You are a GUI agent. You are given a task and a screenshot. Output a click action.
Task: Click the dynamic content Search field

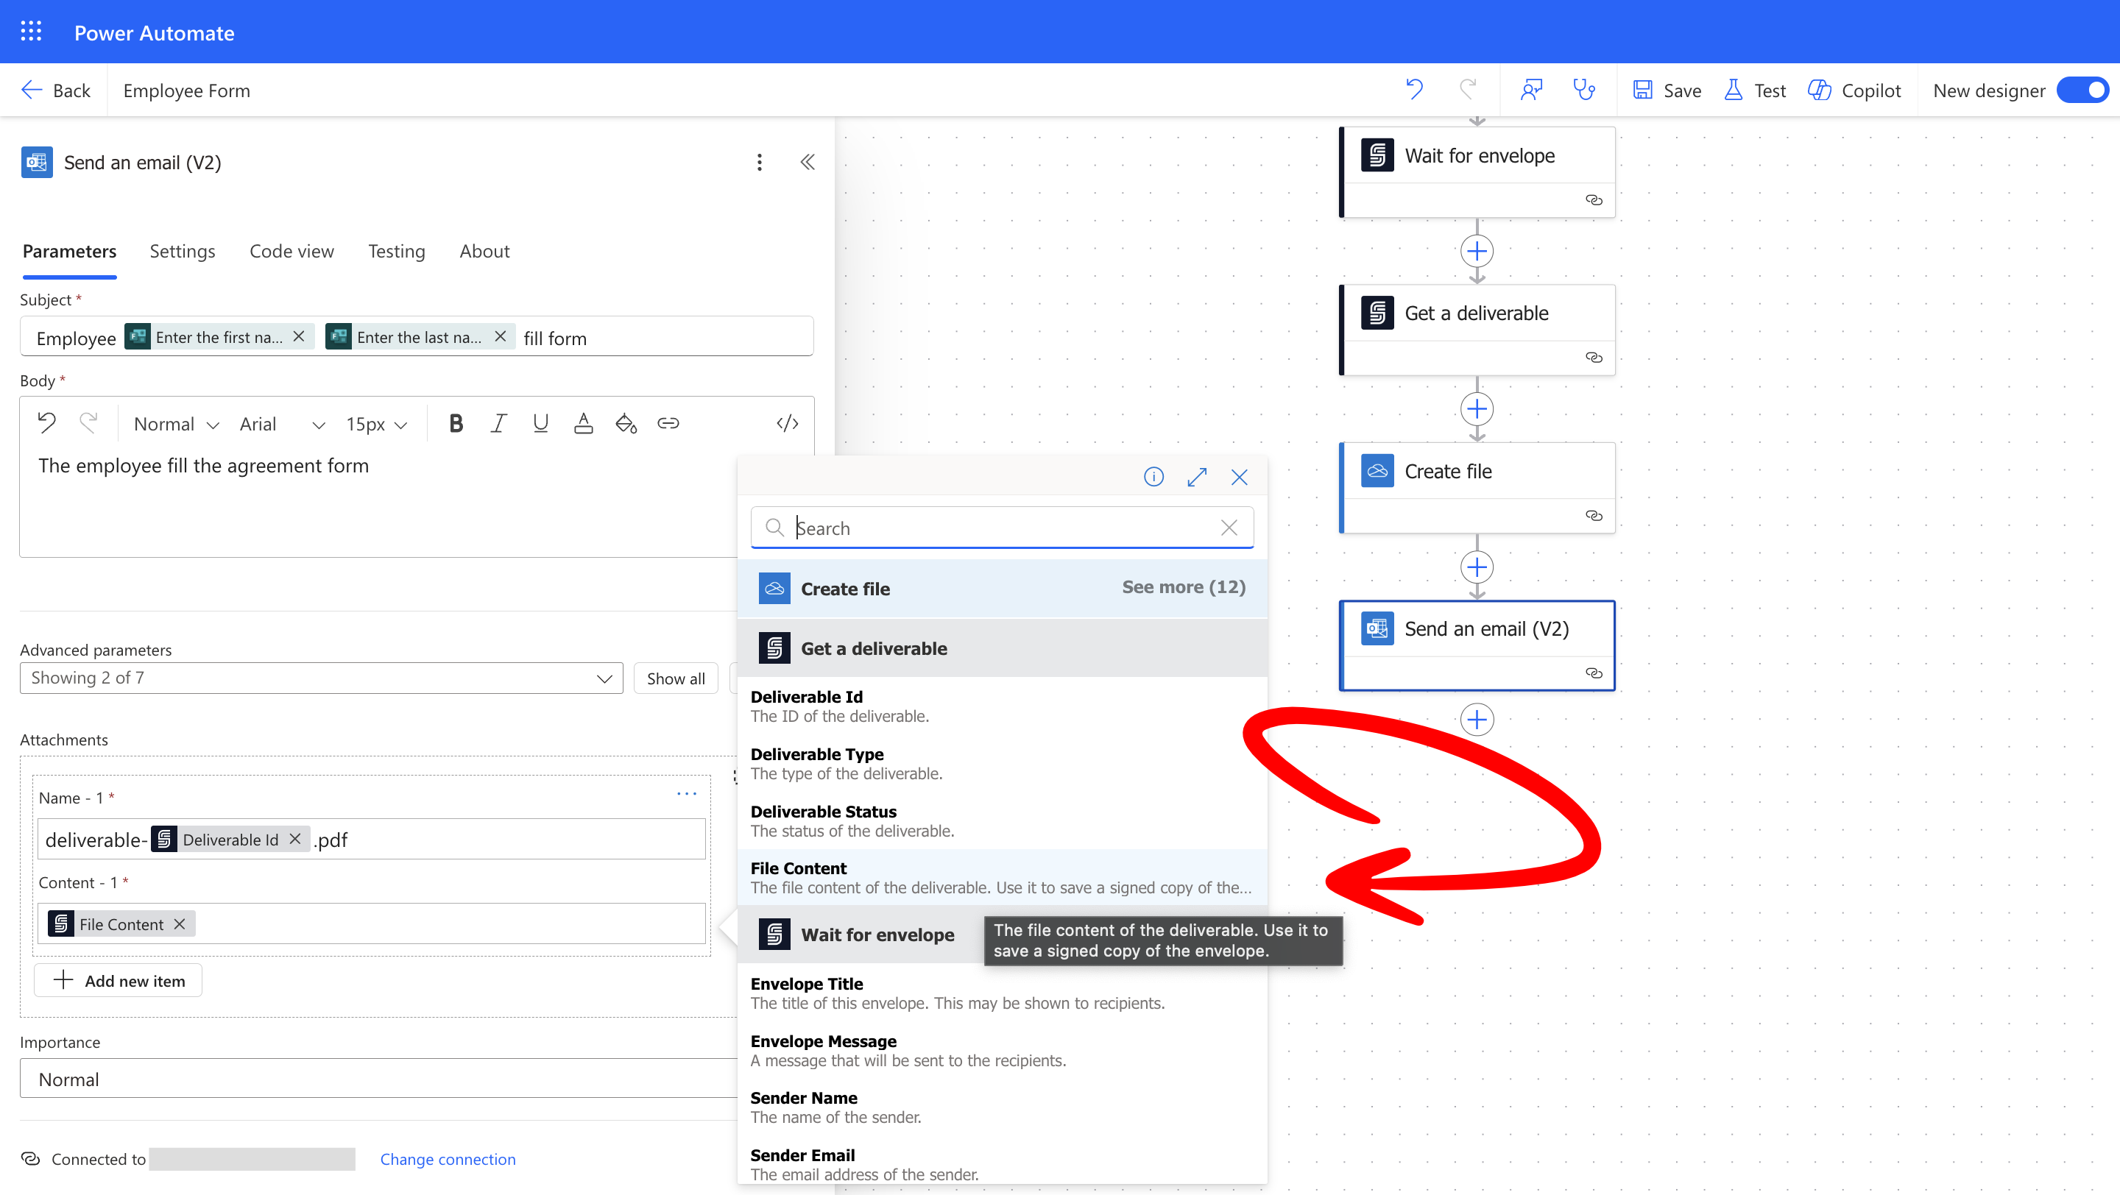coord(1000,528)
